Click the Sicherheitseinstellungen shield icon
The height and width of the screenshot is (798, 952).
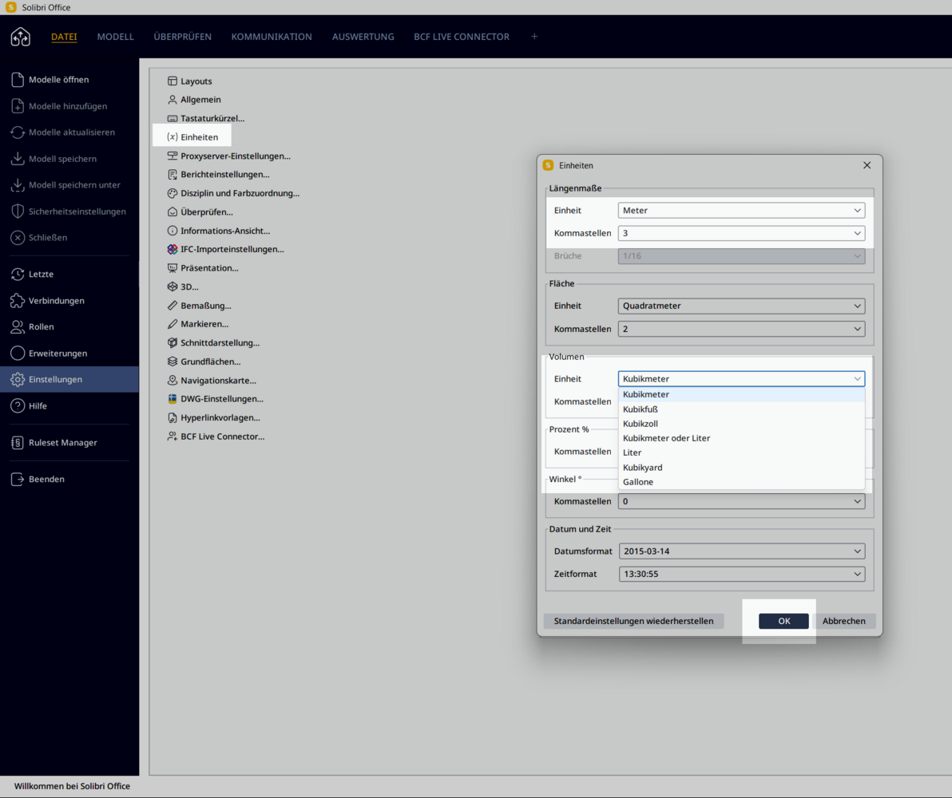point(18,211)
